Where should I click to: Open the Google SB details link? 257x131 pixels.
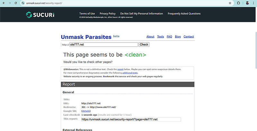point(86,111)
